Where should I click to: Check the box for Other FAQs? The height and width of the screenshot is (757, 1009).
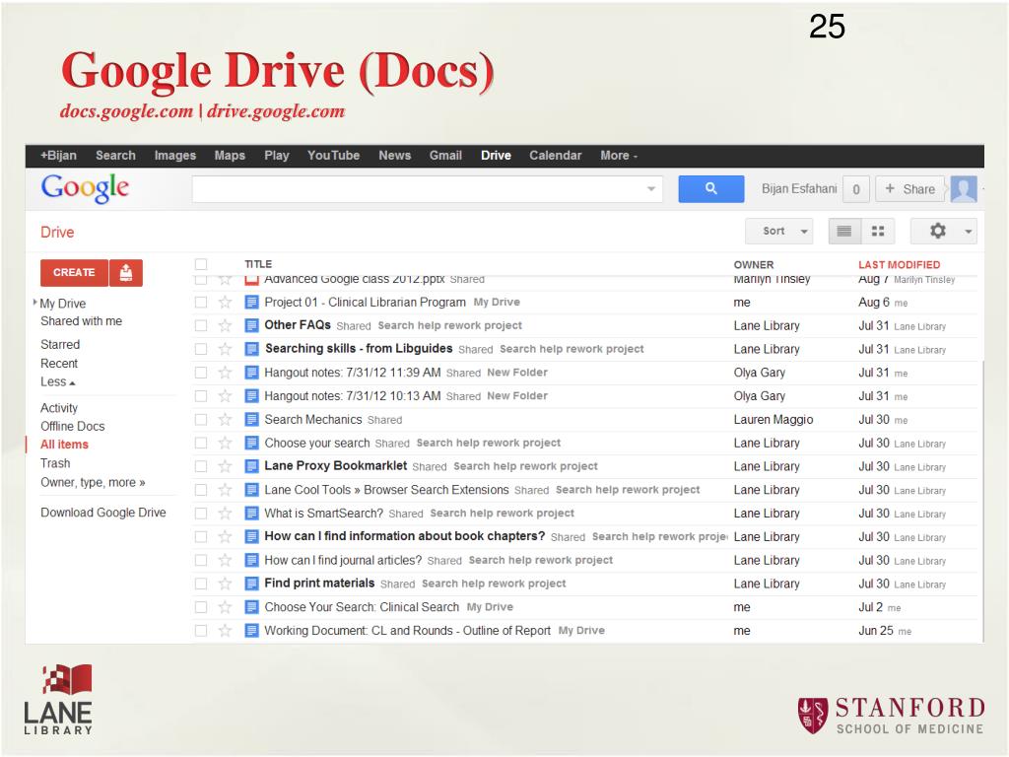(x=201, y=326)
